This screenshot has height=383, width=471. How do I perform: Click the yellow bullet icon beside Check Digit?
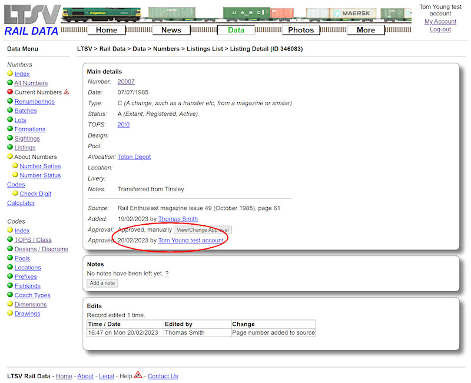point(15,194)
